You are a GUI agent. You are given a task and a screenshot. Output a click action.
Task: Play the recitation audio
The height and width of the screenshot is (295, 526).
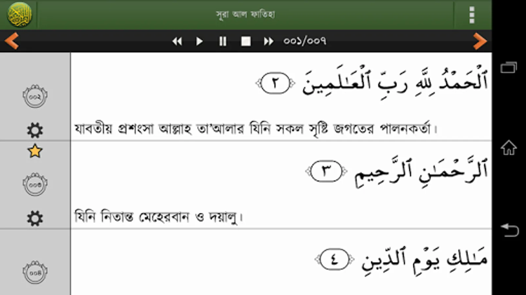tap(199, 41)
